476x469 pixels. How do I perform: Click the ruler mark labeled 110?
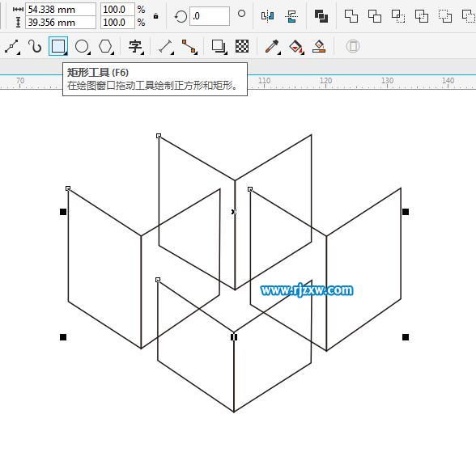coord(264,81)
